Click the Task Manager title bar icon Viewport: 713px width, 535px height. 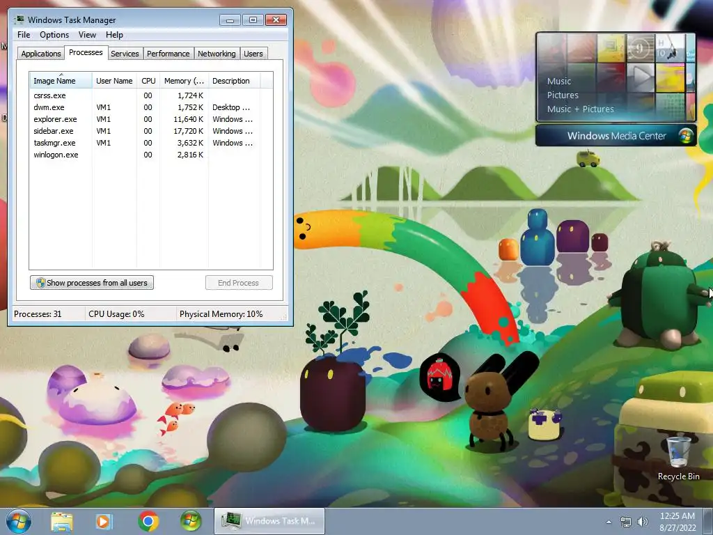(19, 20)
